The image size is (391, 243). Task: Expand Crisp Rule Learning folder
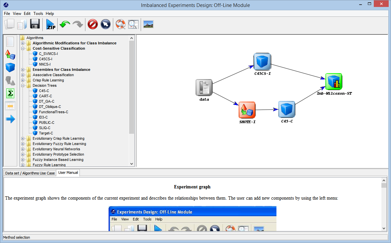coord(23,80)
